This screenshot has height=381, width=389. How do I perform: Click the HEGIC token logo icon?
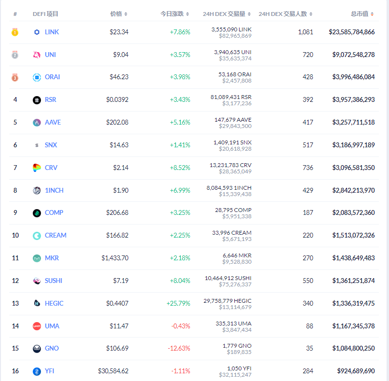pos(37,303)
